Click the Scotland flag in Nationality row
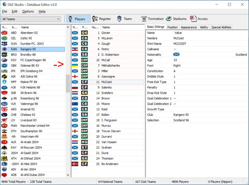Screen dimensions: 249x185 click(176, 55)
